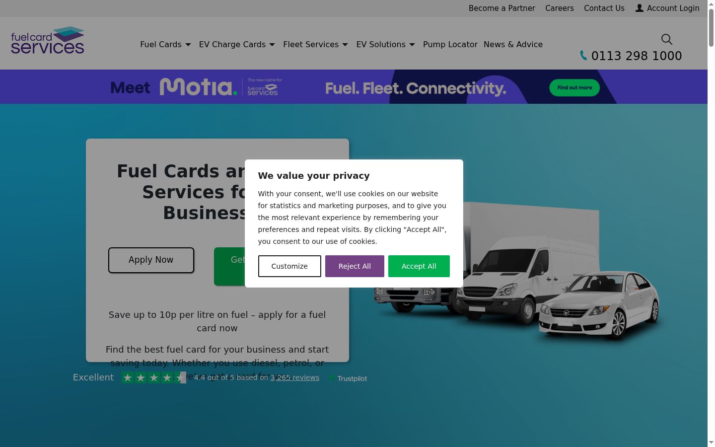
Task: Accept all cookies
Action: 419,266
